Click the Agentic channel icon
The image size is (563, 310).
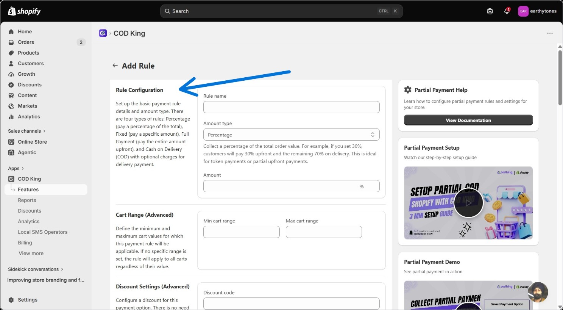coord(11,152)
